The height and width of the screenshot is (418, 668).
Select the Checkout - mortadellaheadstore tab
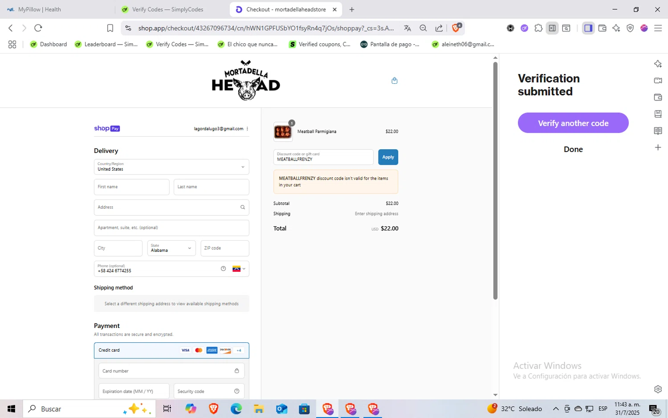286,9
